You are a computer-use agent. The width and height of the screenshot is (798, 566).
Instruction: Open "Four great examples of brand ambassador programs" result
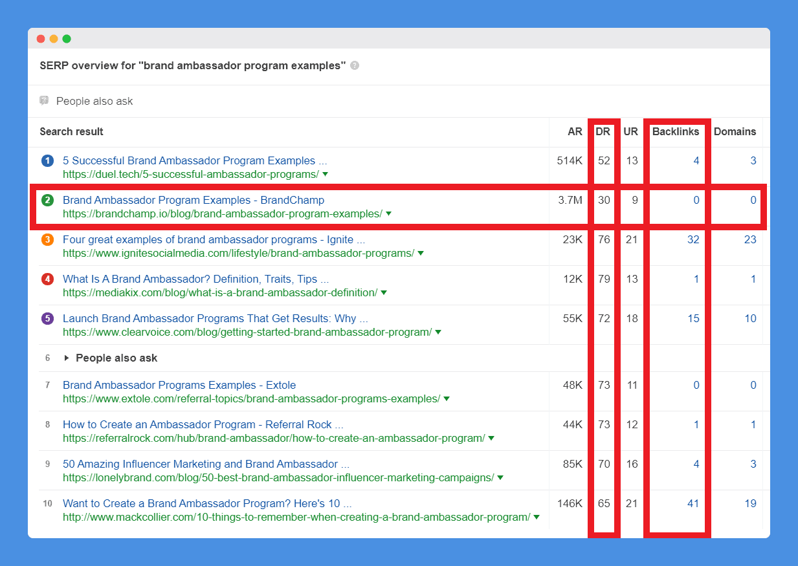(x=214, y=239)
